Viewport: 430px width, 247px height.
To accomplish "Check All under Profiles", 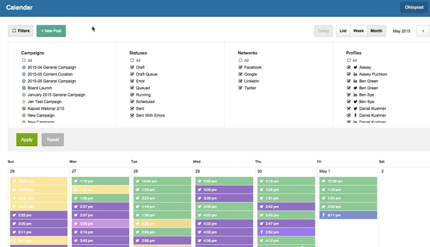I will (349, 61).
